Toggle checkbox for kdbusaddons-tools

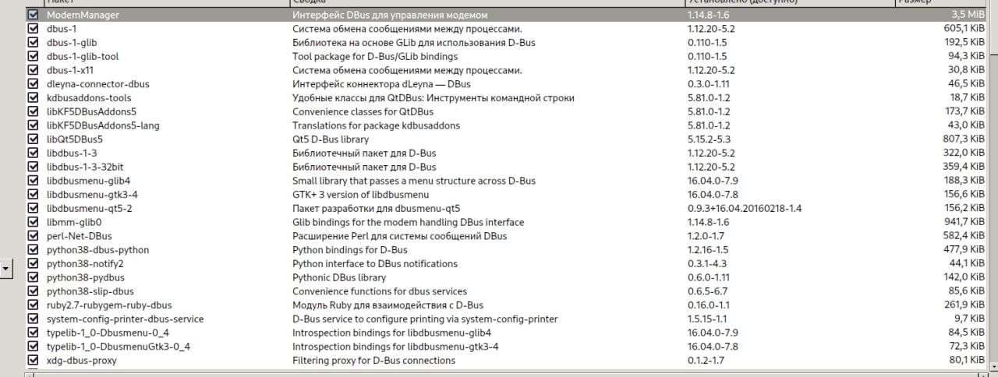(33, 97)
